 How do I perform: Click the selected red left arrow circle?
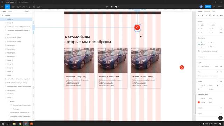click(x=137, y=27)
